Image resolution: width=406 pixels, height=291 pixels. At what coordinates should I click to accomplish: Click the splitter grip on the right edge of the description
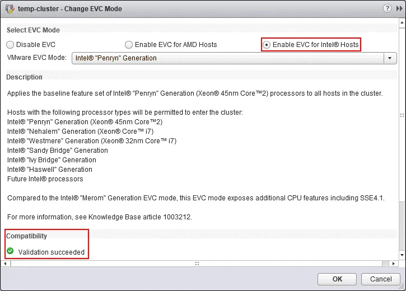click(402, 115)
